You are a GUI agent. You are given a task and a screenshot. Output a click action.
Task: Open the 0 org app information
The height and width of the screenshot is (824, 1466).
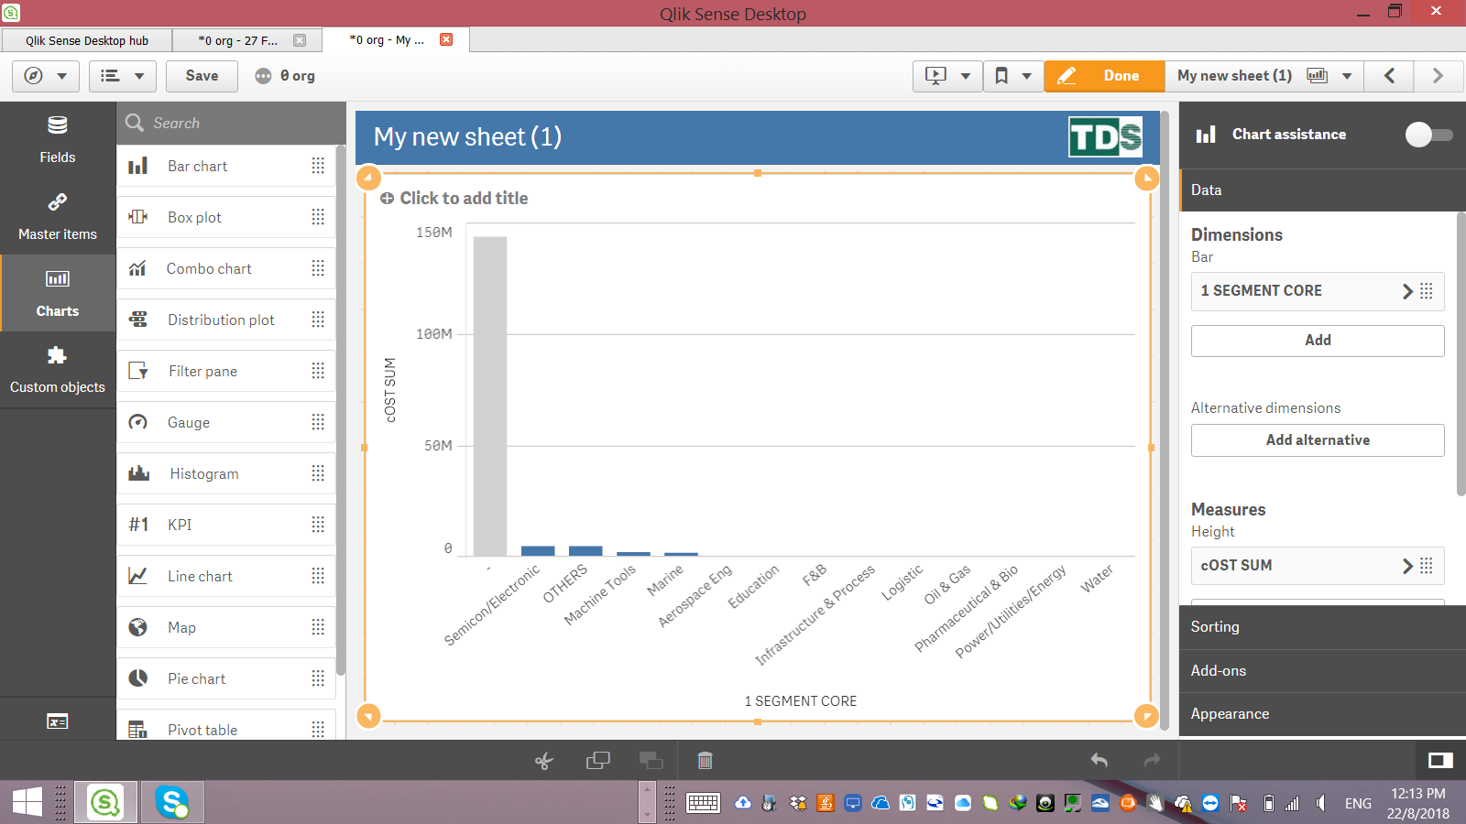tap(285, 76)
